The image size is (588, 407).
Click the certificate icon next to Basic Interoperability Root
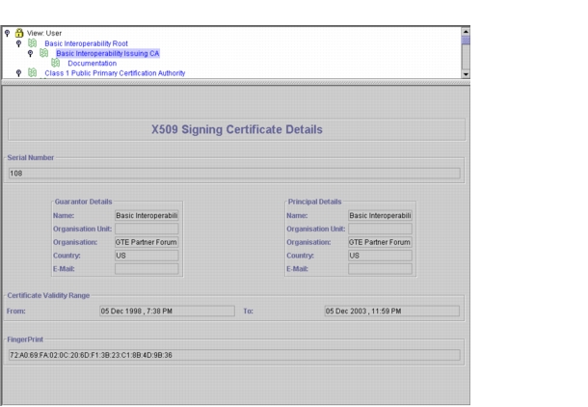[32, 43]
